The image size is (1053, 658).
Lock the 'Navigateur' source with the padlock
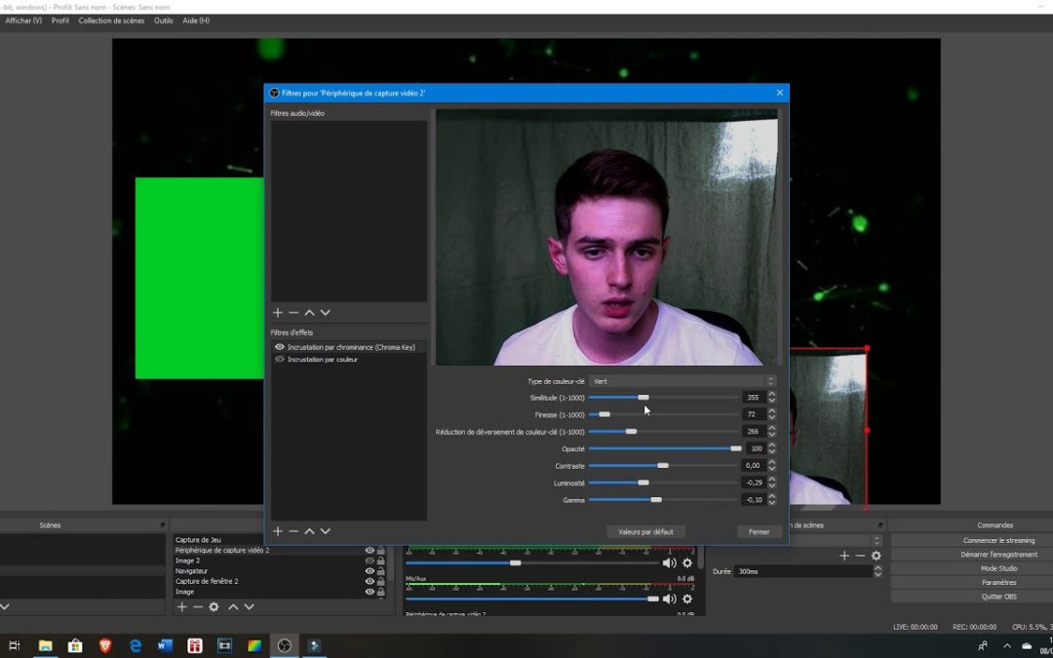pos(383,571)
